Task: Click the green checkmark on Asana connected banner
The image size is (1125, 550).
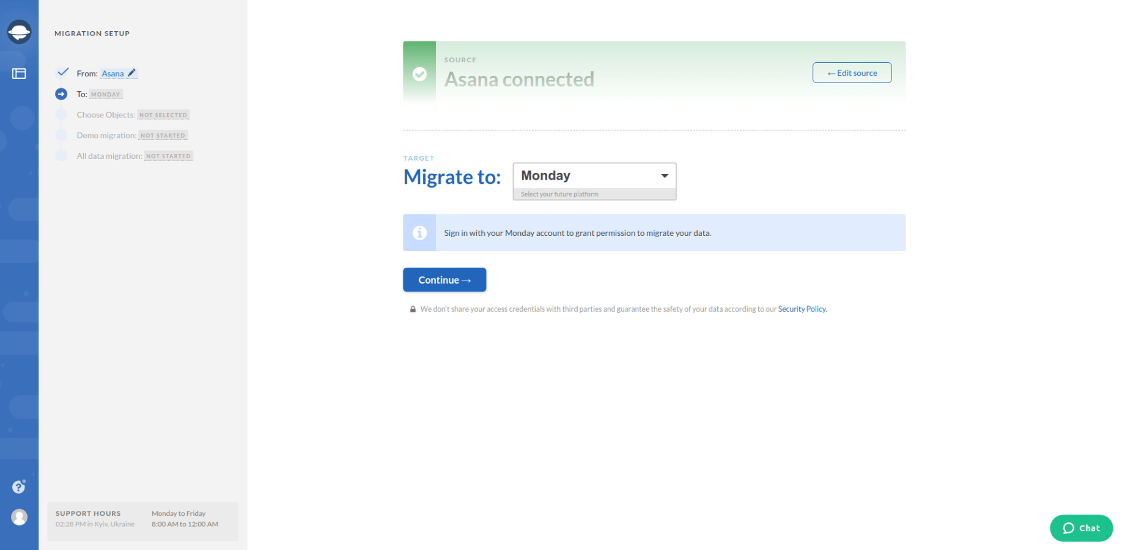Action: (x=419, y=74)
